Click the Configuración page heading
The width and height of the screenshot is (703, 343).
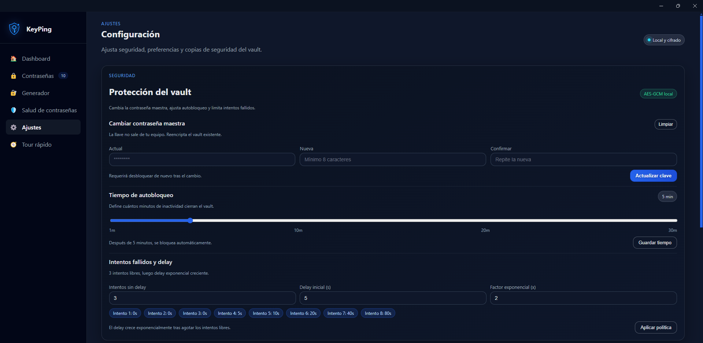click(x=130, y=34)
